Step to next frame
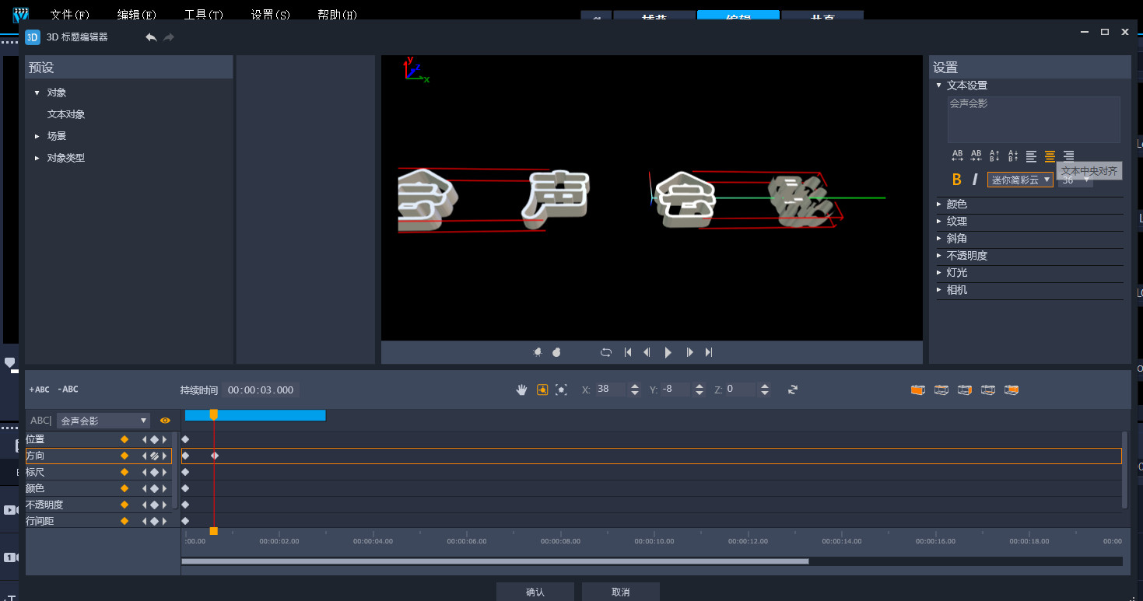 pyautogui.click(x=689, y=352)
